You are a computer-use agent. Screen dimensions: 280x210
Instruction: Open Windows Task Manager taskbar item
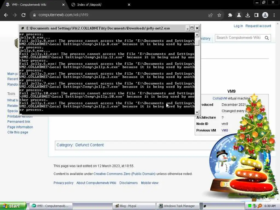tap(178, 206)
